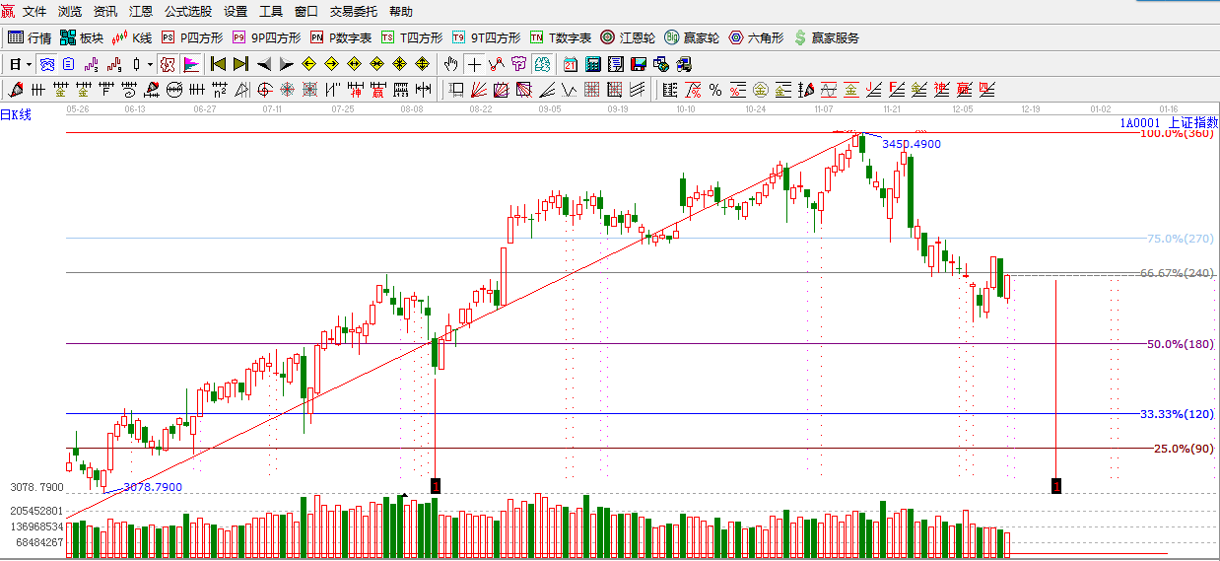The image size is (1220, 561).
Task: Toggle the crosshair cursor button
Action: click(474, 64)
